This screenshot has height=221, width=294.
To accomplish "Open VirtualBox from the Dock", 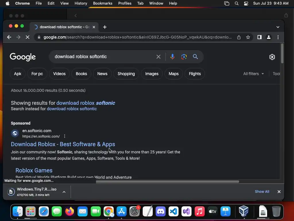I will [243, 211].
